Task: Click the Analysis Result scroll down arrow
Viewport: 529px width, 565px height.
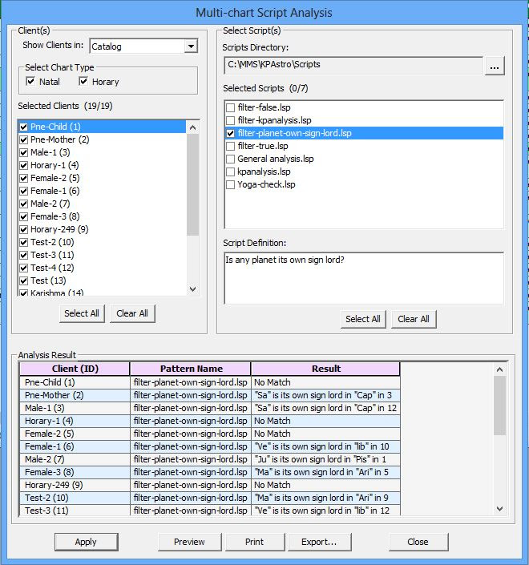Action: (499, 509)
